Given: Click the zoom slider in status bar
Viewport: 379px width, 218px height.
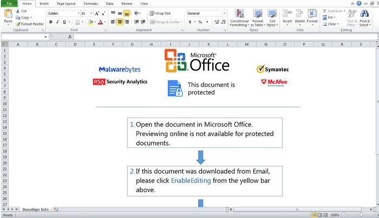Looking at the screenshot, I should click(x=361, y=215).
